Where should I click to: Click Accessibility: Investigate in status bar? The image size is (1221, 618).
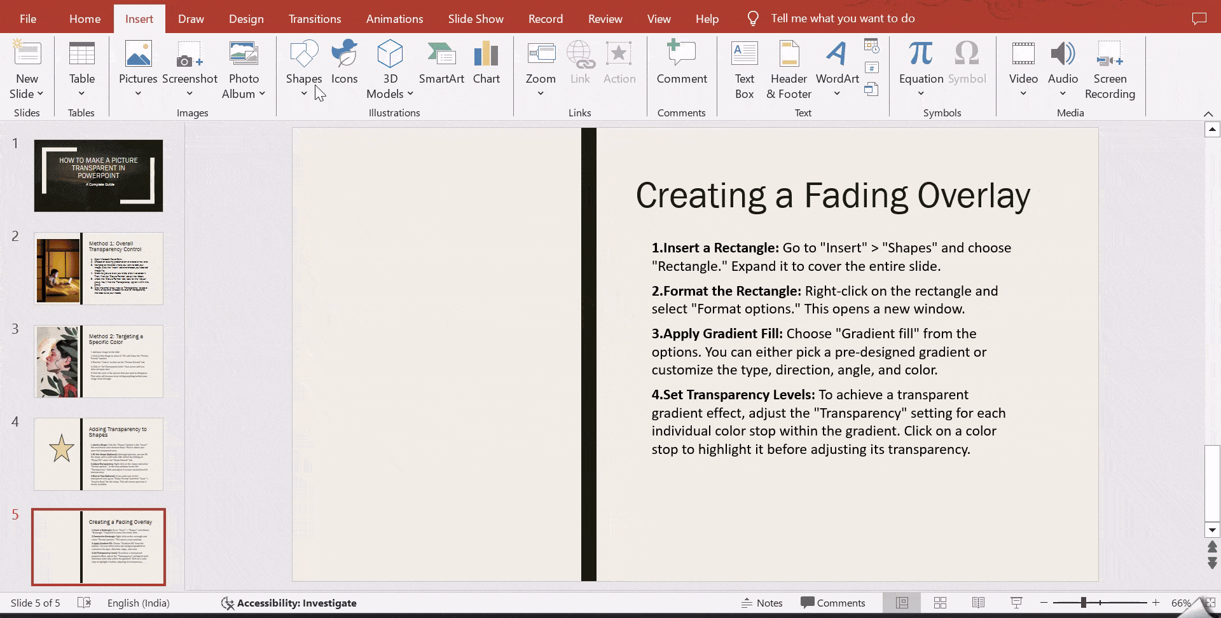(289, 603)
